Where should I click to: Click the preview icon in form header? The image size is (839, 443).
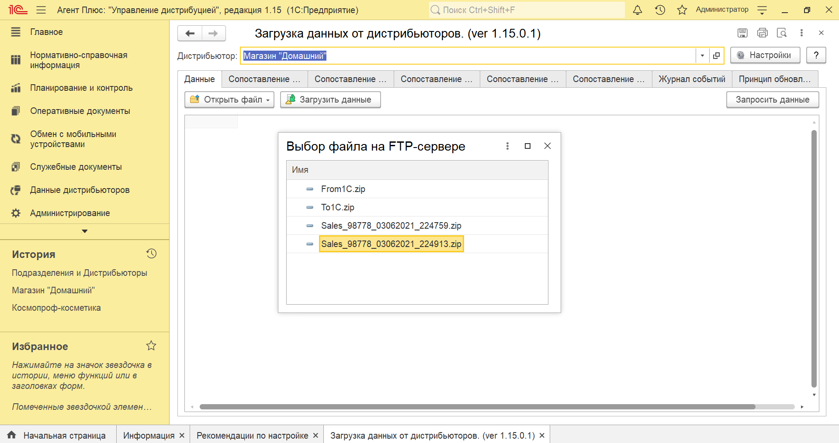point(782,33)
